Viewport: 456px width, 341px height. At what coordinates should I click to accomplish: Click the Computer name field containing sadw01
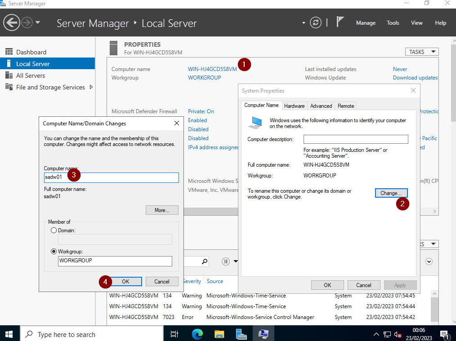tap(112, 177)
